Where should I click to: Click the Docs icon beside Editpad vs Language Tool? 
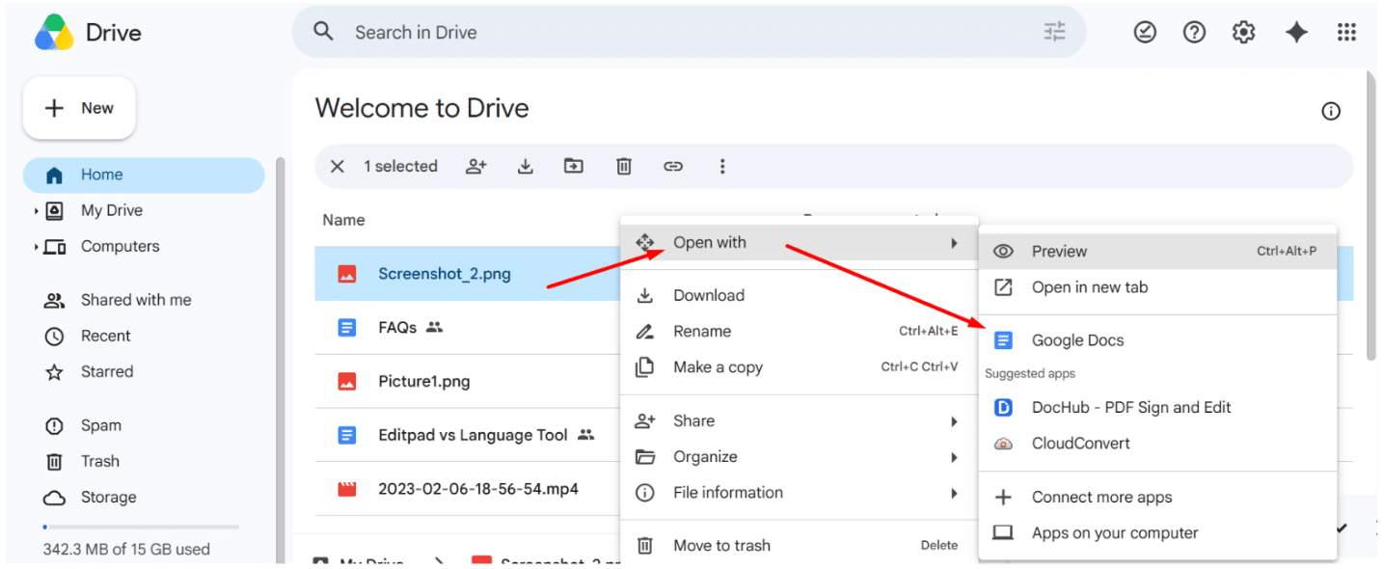point(347,435)
